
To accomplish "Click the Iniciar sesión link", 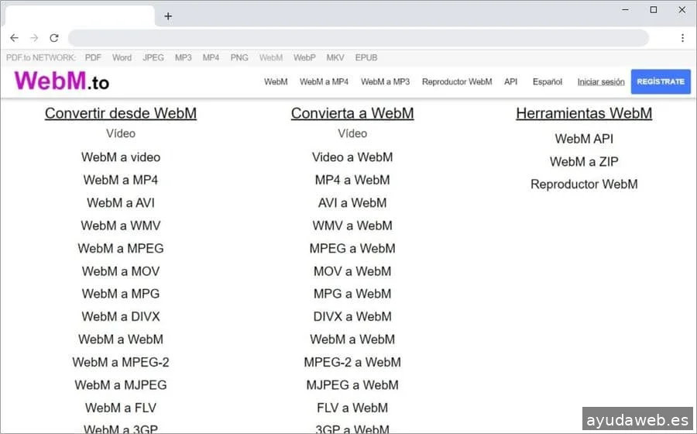I will 601,81.
